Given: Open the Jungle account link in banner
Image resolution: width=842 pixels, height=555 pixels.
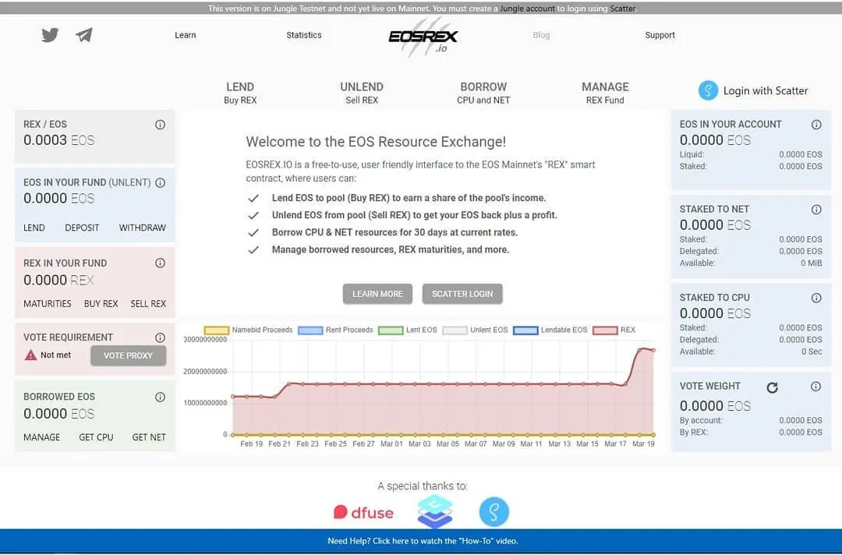Looking at the screenshot, I should [x=527, y=9].
